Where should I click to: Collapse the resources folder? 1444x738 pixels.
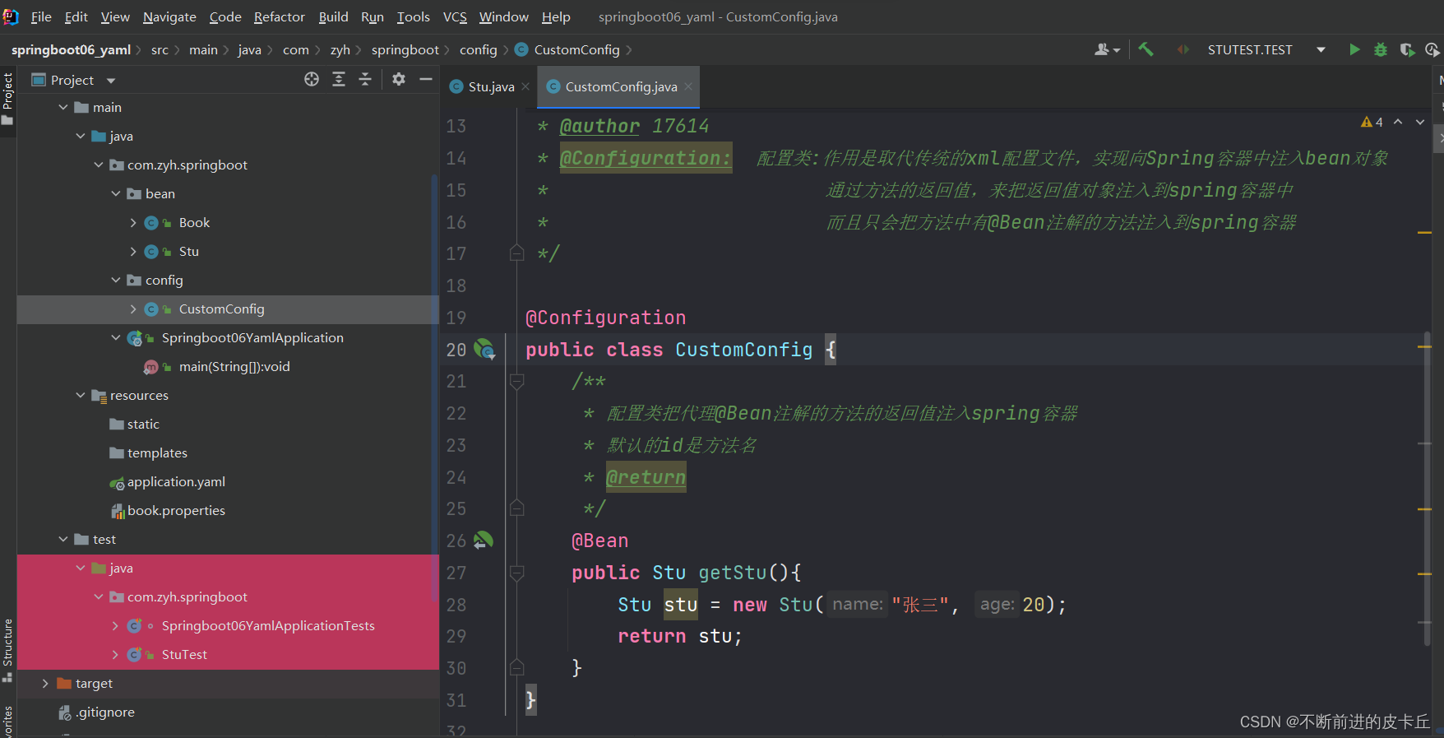(81, 395)
